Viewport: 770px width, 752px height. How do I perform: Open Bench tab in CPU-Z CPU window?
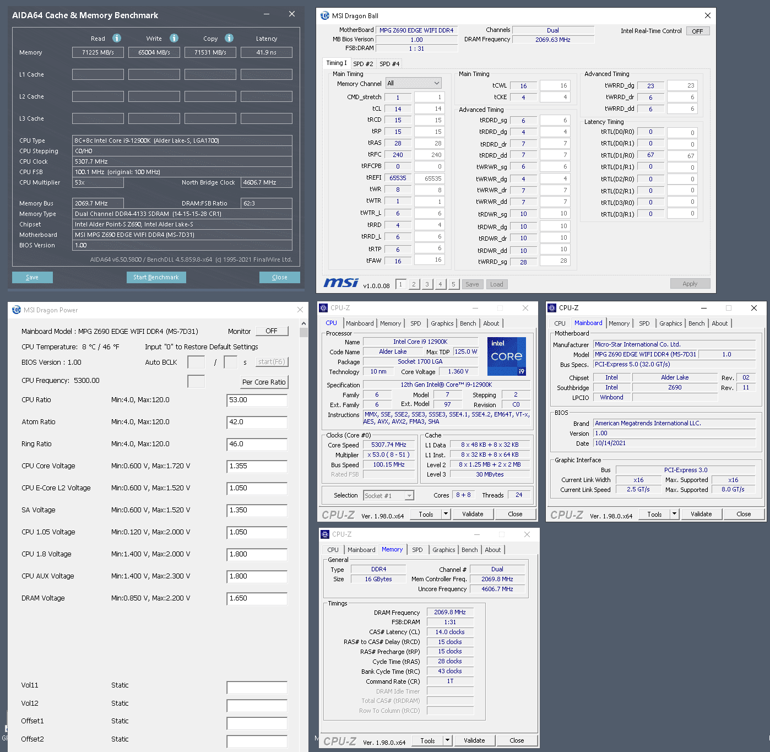[468, 323]
